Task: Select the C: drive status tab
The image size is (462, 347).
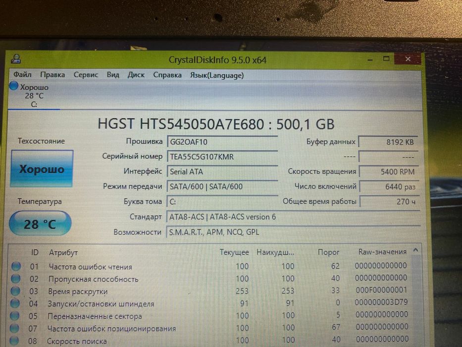Action: [34, 96]
